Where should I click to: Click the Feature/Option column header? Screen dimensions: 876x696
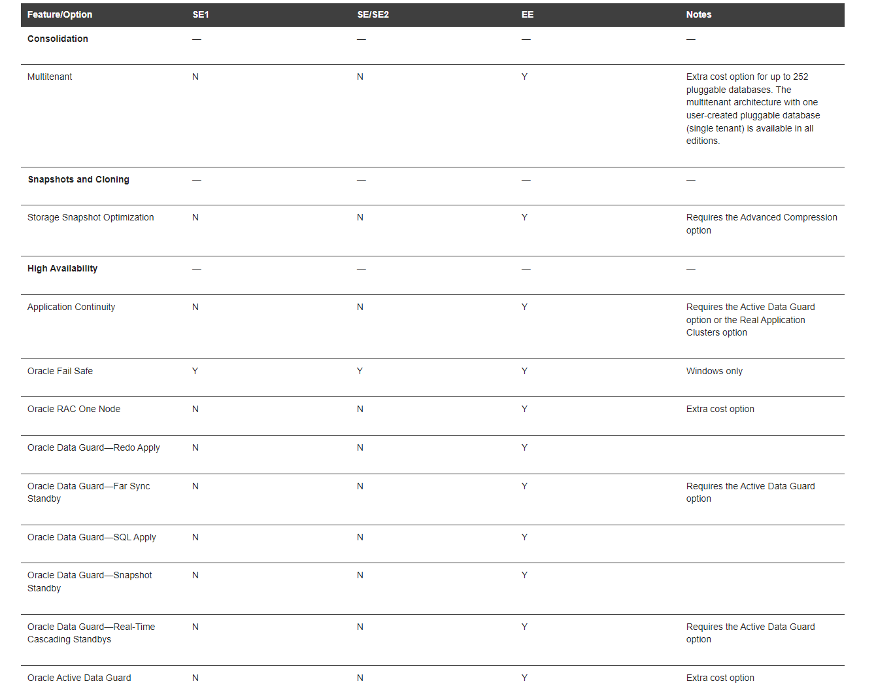tap(59, 14)
